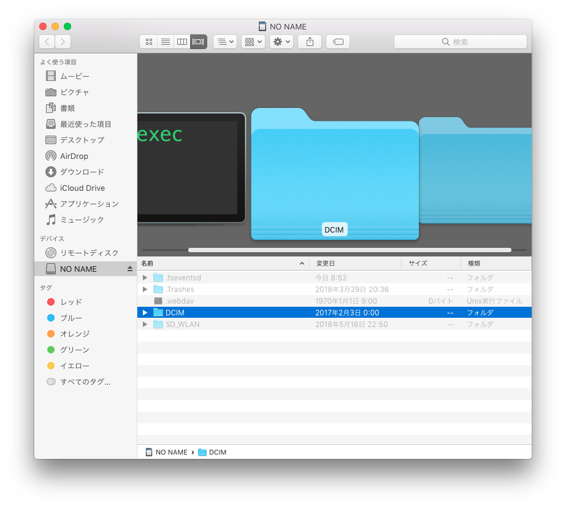This screenshot has width=566, height=508.
Task: Go forward with the right arrow button
Action: click(63, 42)
